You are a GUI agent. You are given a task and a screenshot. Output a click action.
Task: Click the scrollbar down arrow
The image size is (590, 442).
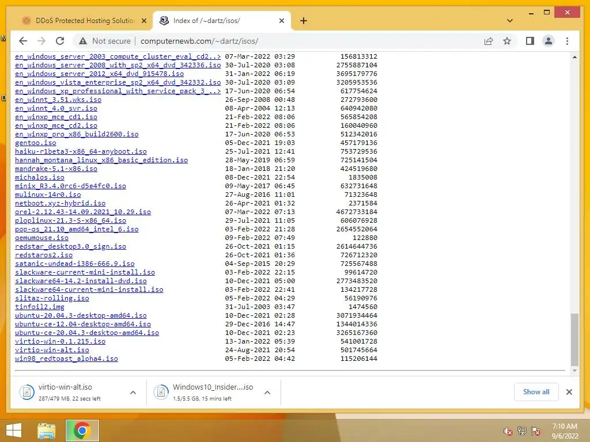[x=574, y=371]
